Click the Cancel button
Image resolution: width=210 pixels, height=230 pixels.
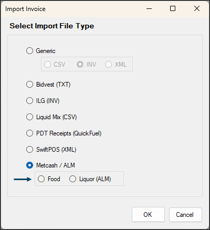click(185, 215)
